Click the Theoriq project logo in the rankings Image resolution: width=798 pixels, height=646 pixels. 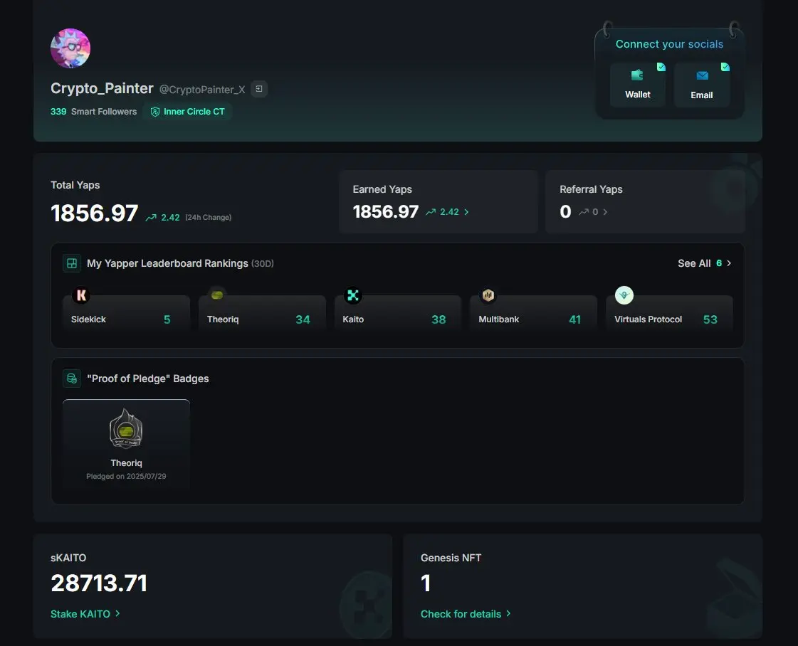tap(217, 295)
